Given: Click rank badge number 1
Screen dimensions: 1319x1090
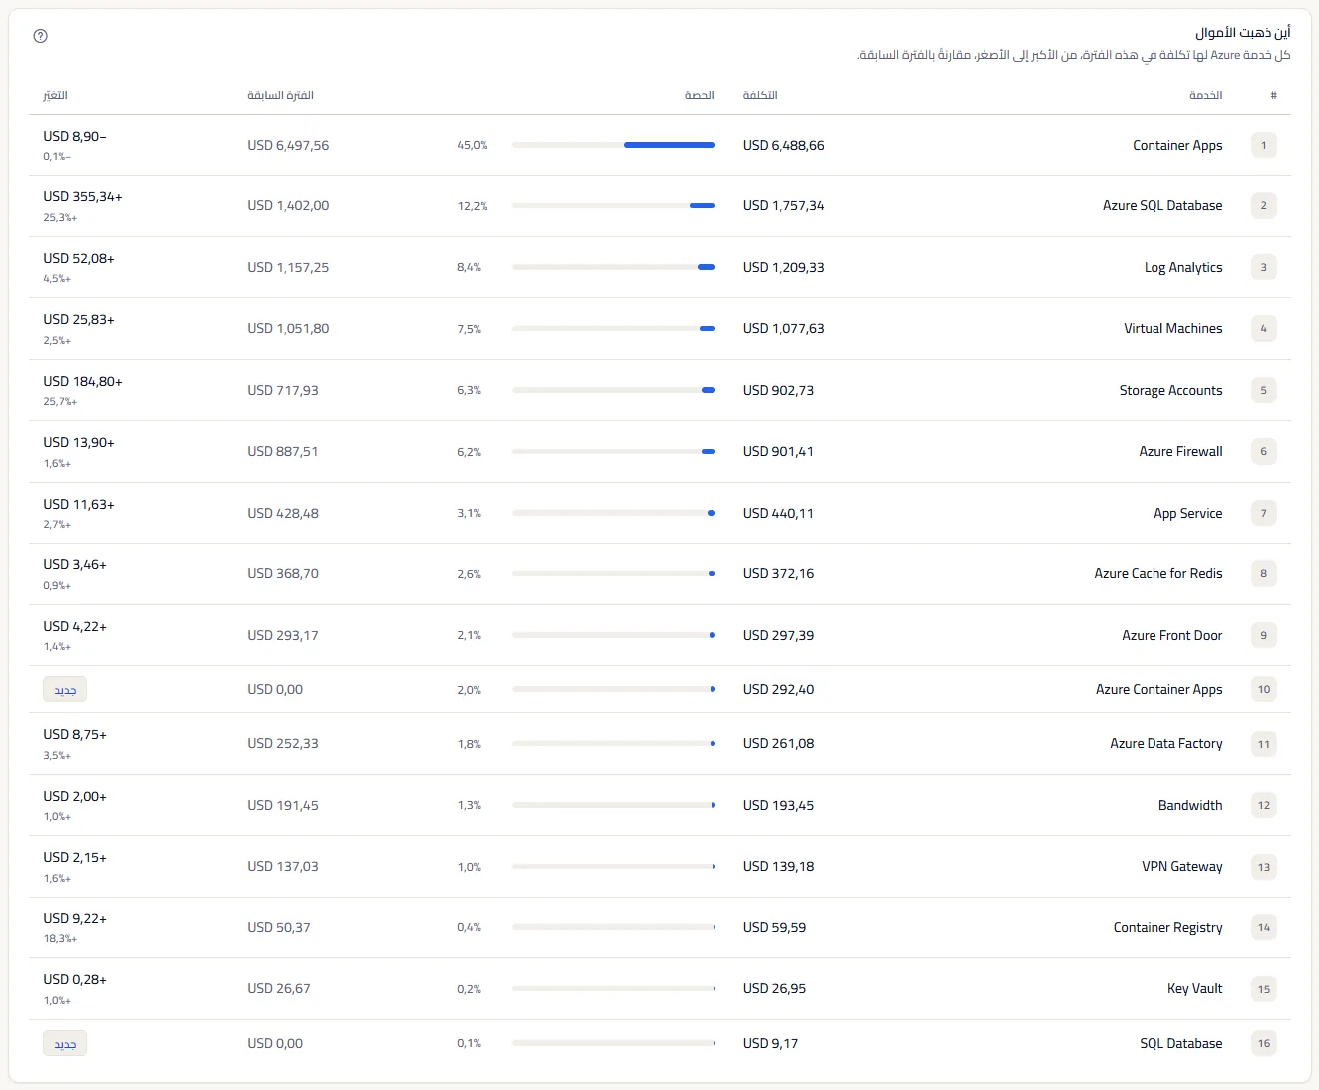Looking at the screenshot, I should coord(1263,145).
